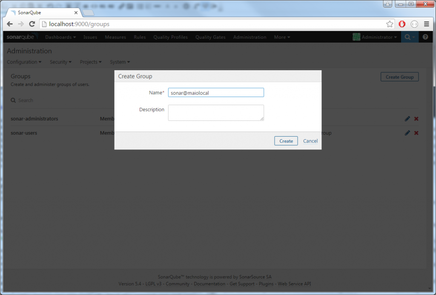Open the Community footer link
Viewport: 436px width, 295px height.
[x=178, y=284]
